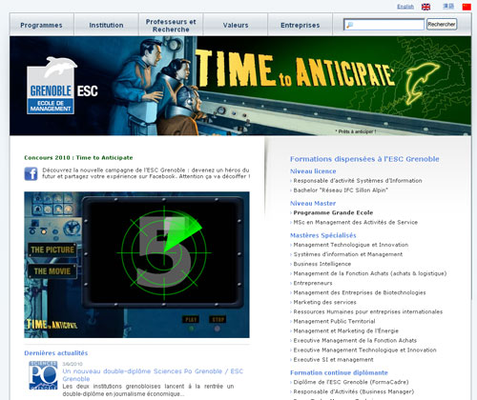Click the Mastères Spécialisés heading
This screenshot has width=477, height=400.
tap(323, 235)
